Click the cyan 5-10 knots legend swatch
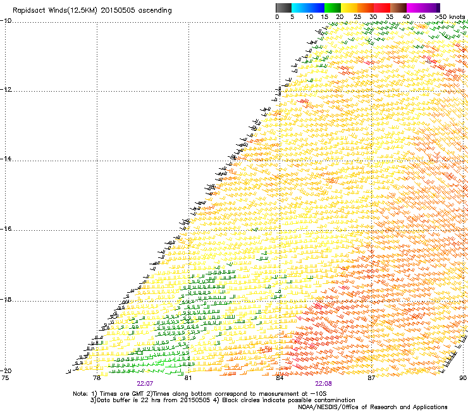468x411 pixels. pos(300,8)
